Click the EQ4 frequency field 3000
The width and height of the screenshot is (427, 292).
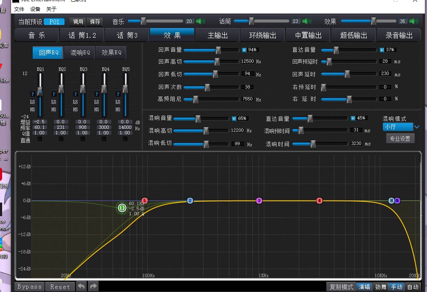pyautogui.click(x=104, y=127)
